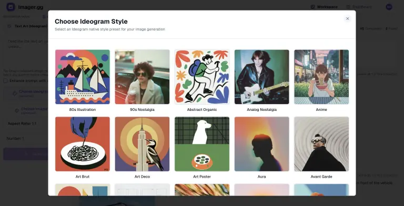
Task: Select the 80s Illustration style thumbnail
Action: [x=83, y=77]
